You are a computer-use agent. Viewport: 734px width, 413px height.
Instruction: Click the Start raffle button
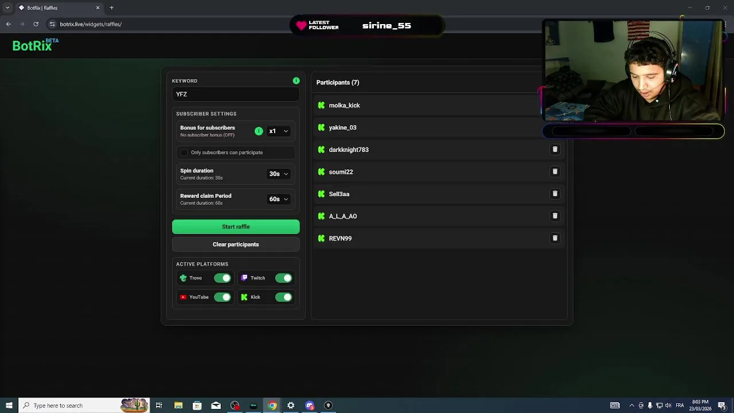click(236, 227)
